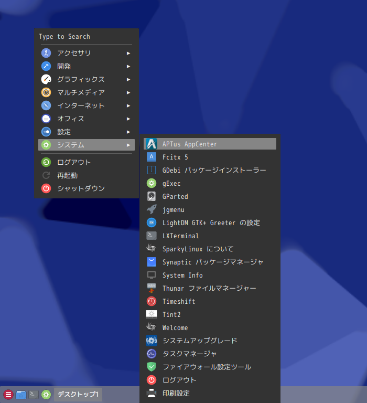
Task: Select the システム menu category
Action: [87, 145]
